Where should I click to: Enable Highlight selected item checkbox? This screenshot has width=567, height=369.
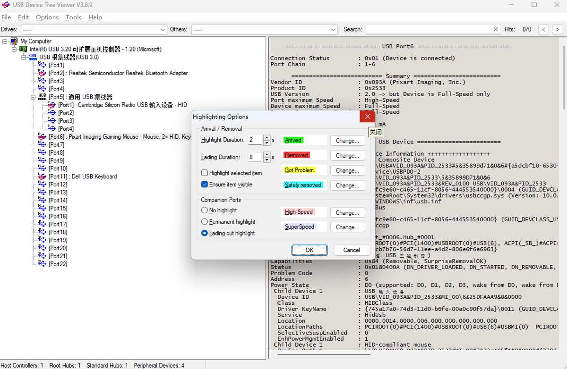coord(205,173)
